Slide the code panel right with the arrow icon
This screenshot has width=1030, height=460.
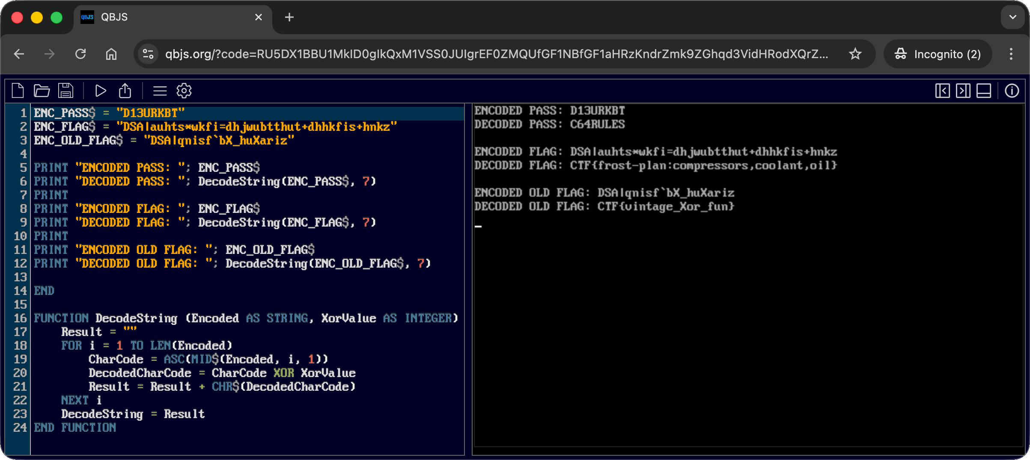click(963, 91)
